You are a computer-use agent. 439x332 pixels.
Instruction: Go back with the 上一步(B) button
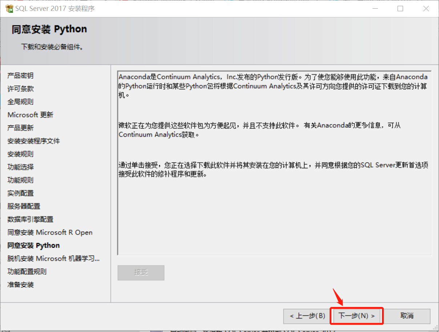(307, 316)
